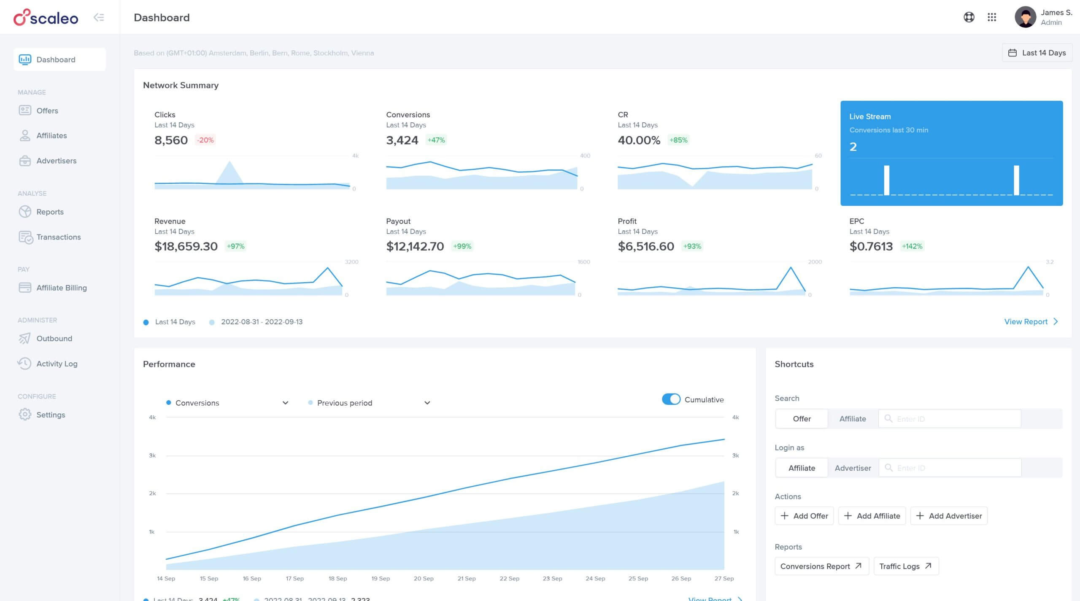This screenshot has height=601, width=1080.
Task: Open Conversions Report shortcut link
Action: click(820, 566)
